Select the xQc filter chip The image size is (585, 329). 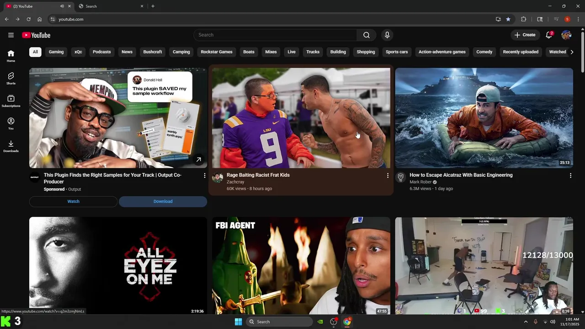point(78,52)
